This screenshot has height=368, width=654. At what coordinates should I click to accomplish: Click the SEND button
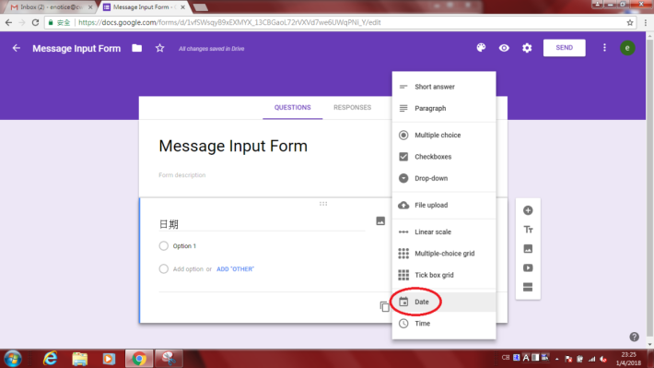[x=564, y=48]
